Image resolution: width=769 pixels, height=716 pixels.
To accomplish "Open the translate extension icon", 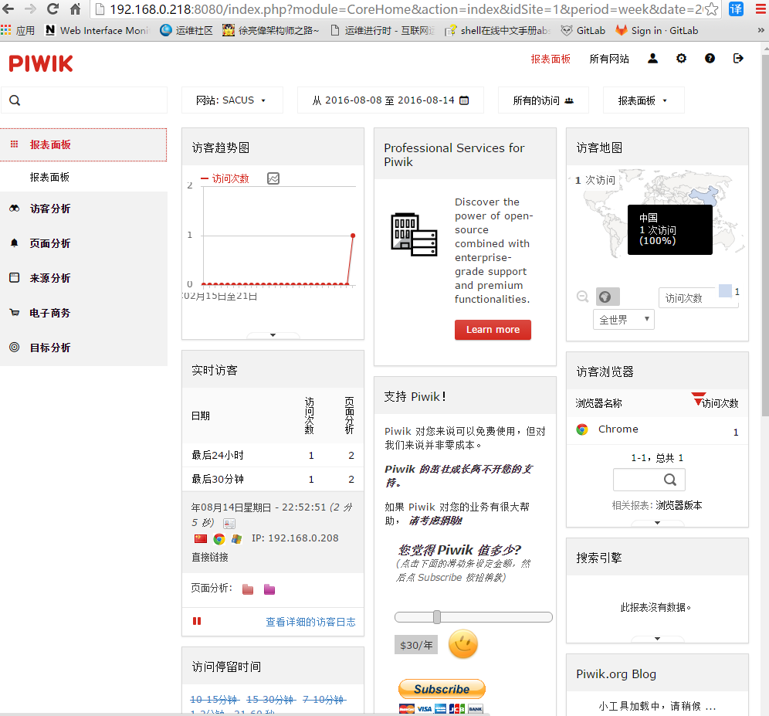I will coord(736,8).
